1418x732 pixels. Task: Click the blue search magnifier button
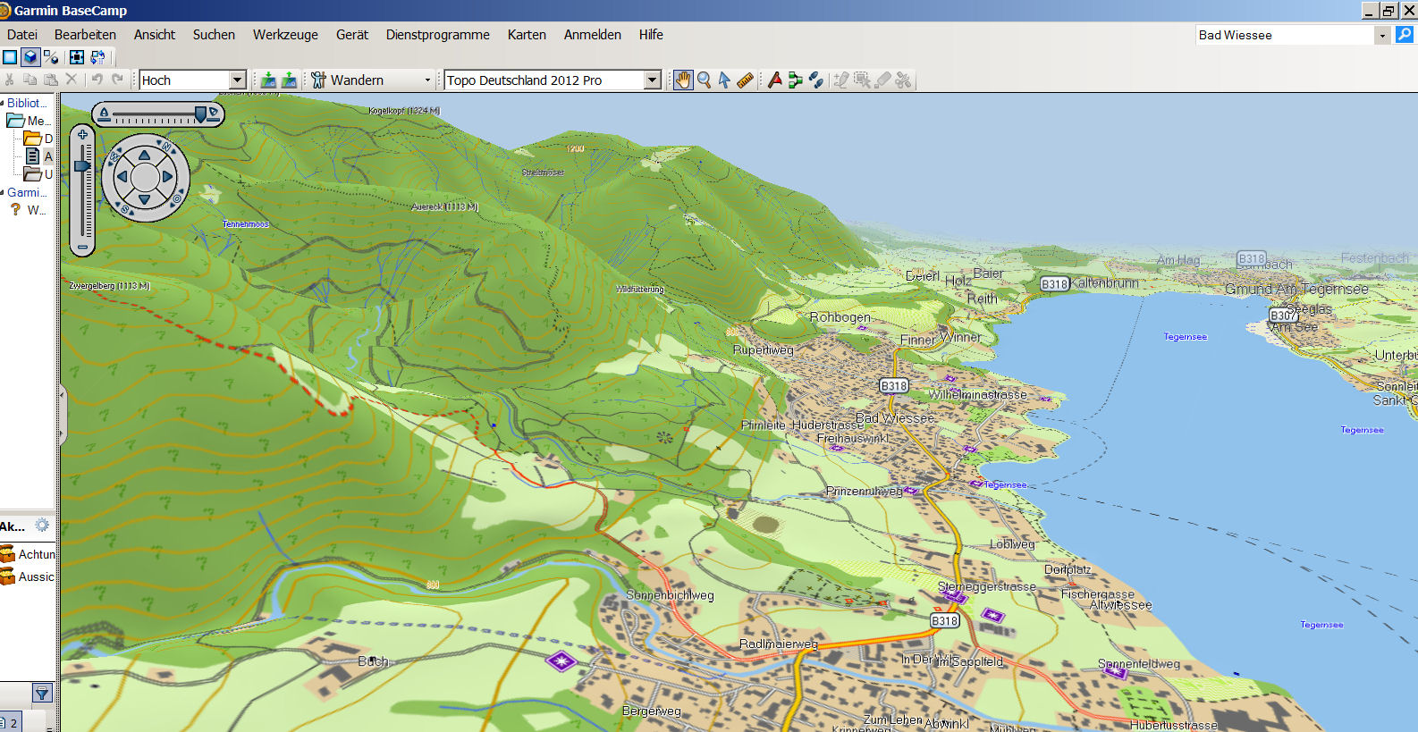coord(1405,34)
